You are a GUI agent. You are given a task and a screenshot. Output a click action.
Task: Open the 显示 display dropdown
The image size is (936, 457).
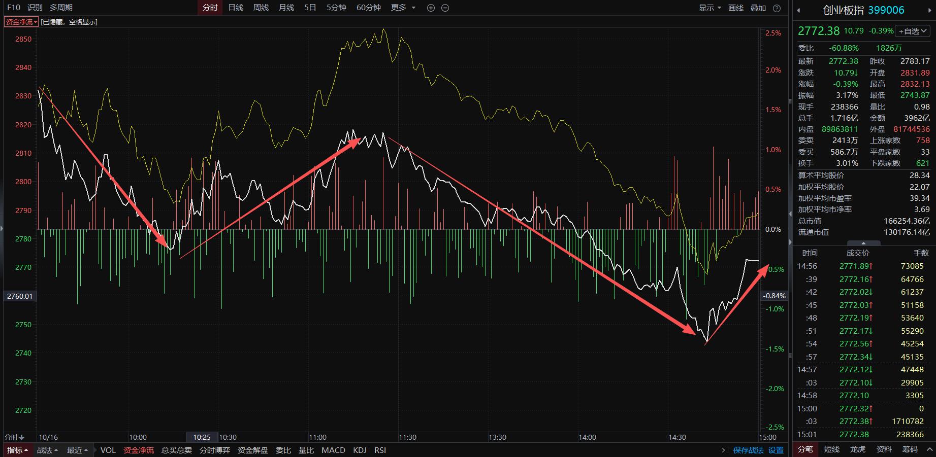click(709, 8)
